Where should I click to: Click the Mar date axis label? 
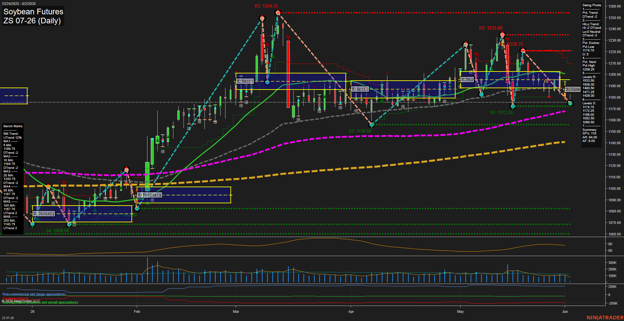(x=236, y=311)
